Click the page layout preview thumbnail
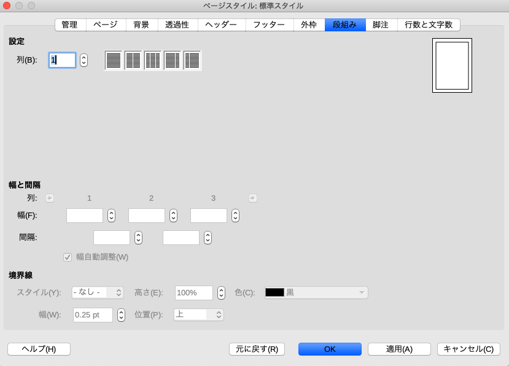The height and width of the screenshot is (366, 509). (452, 65)
